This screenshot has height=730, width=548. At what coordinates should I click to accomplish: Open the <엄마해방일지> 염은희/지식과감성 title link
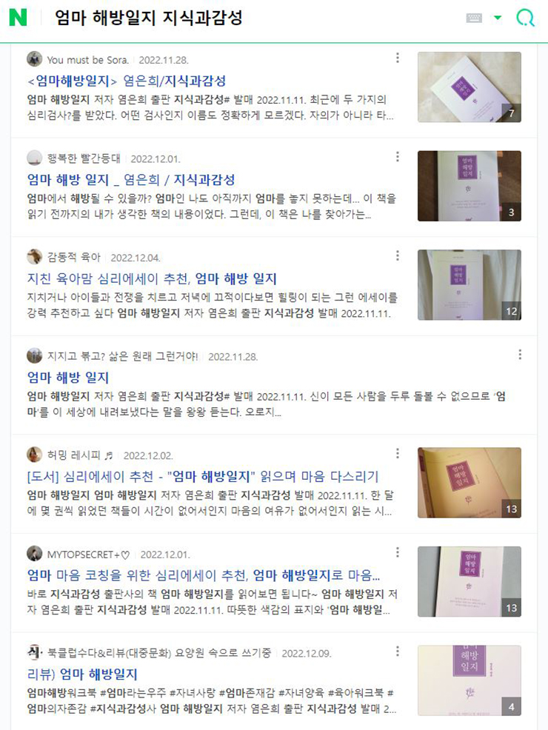tap(127, 81)
